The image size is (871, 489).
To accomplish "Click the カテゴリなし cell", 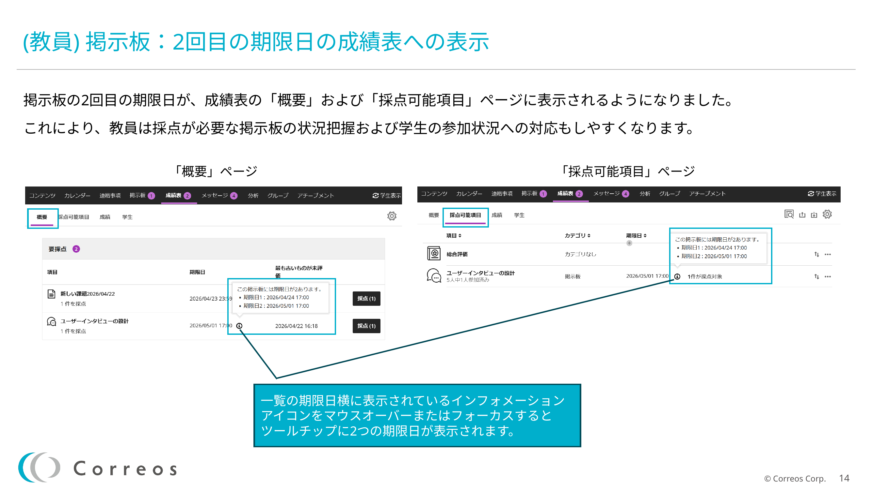I will 580,254.
